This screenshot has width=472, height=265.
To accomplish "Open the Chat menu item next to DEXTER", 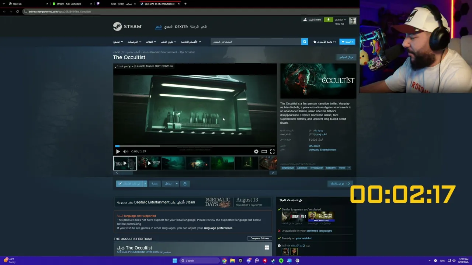I will coord(194,26).
